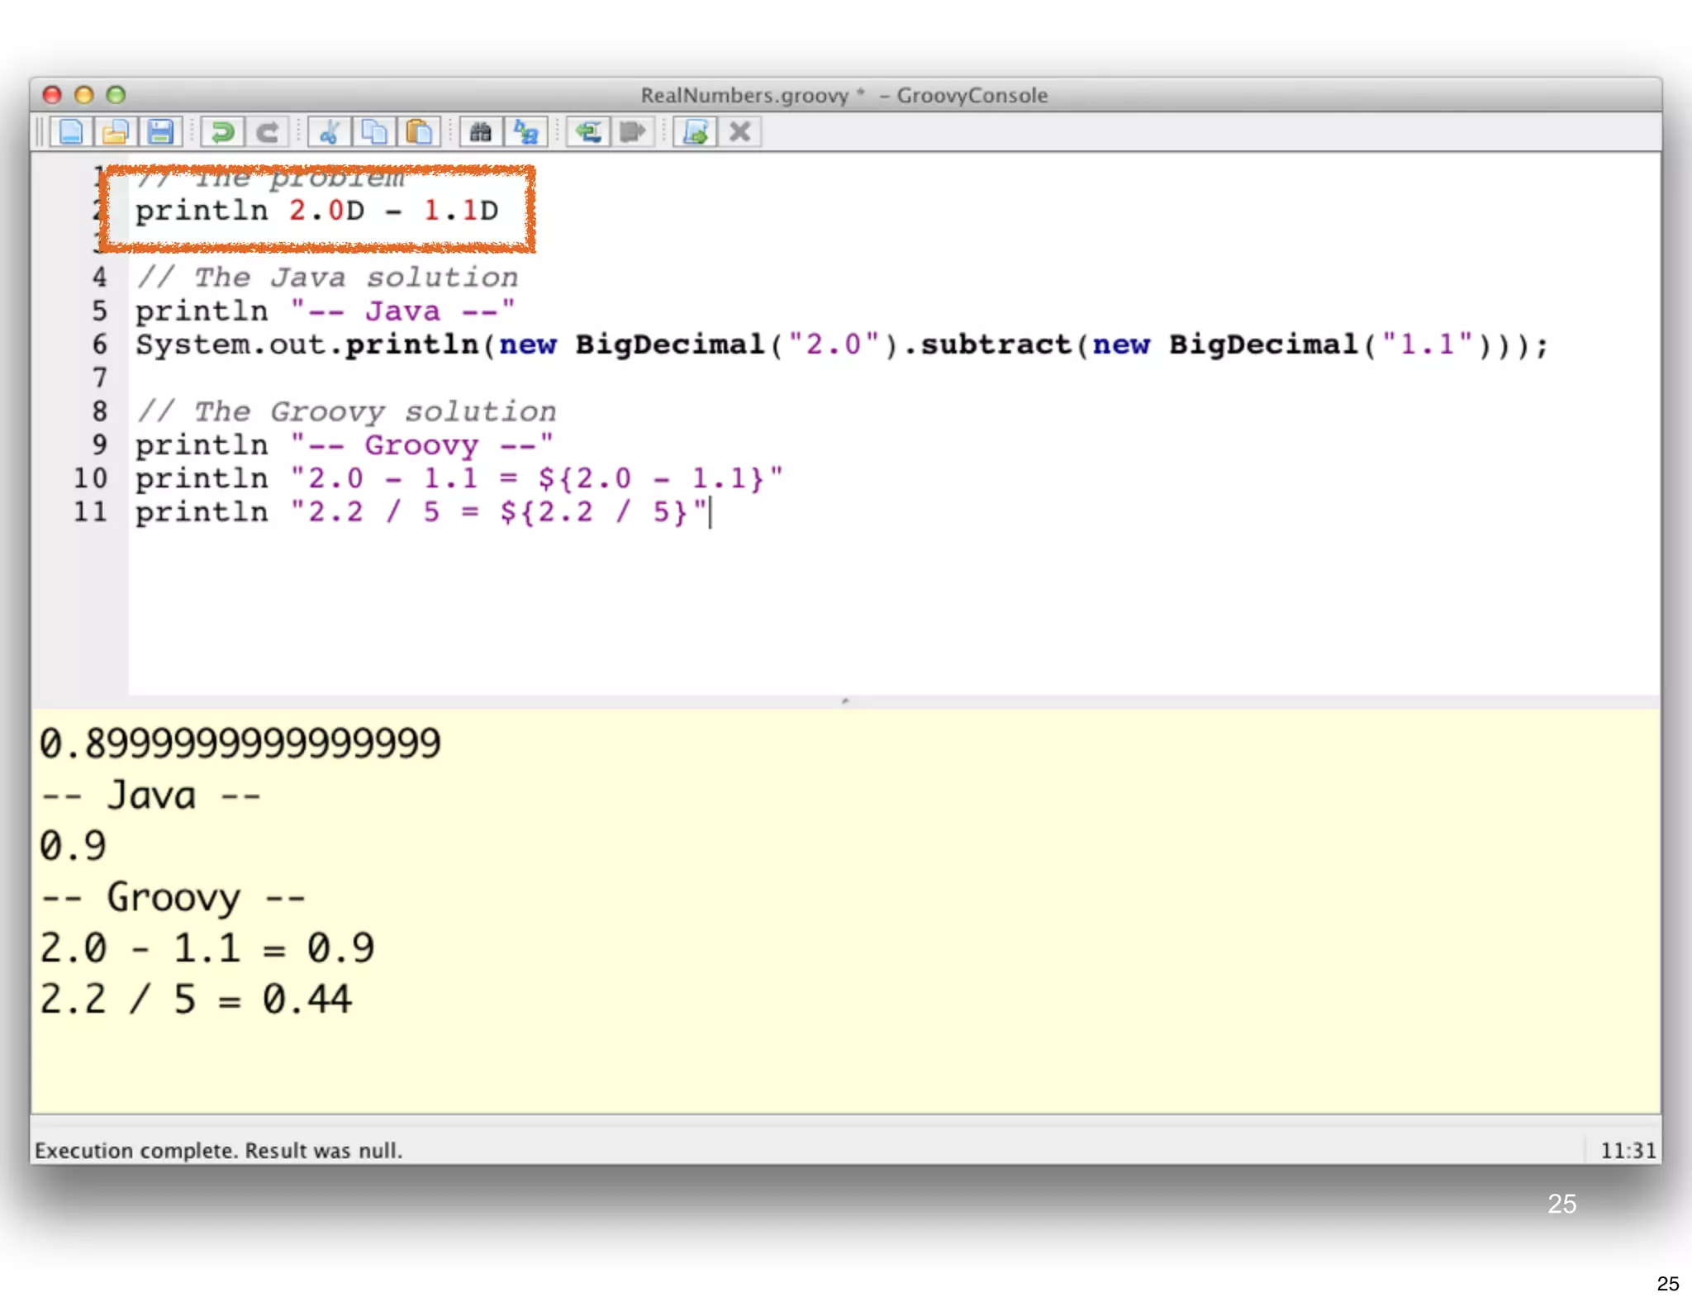This screenshot has width=1692, height=1302.
Task: Open the Replace text icon
Action: (525, 132)
